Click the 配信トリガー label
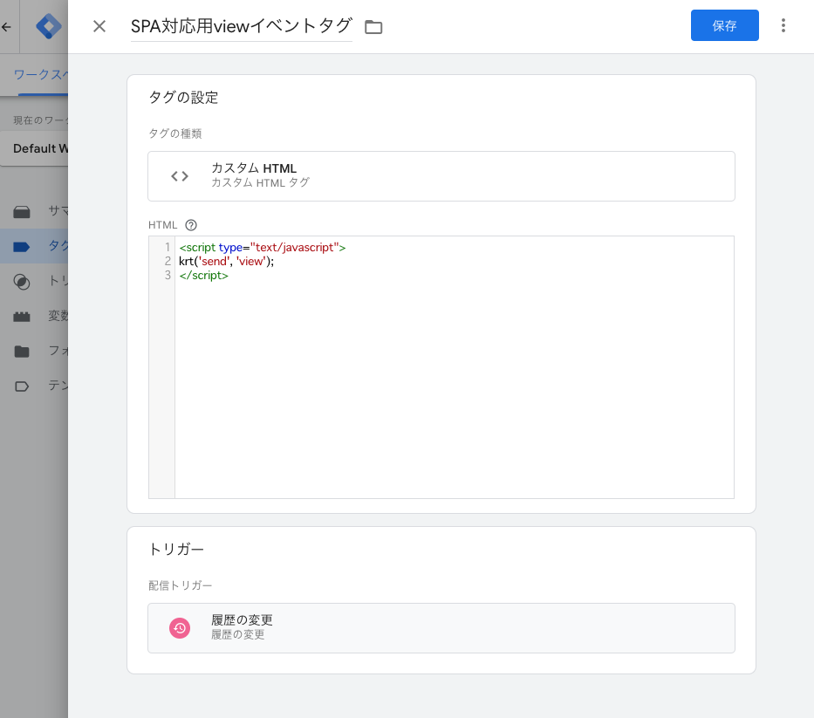 (180, 585)
